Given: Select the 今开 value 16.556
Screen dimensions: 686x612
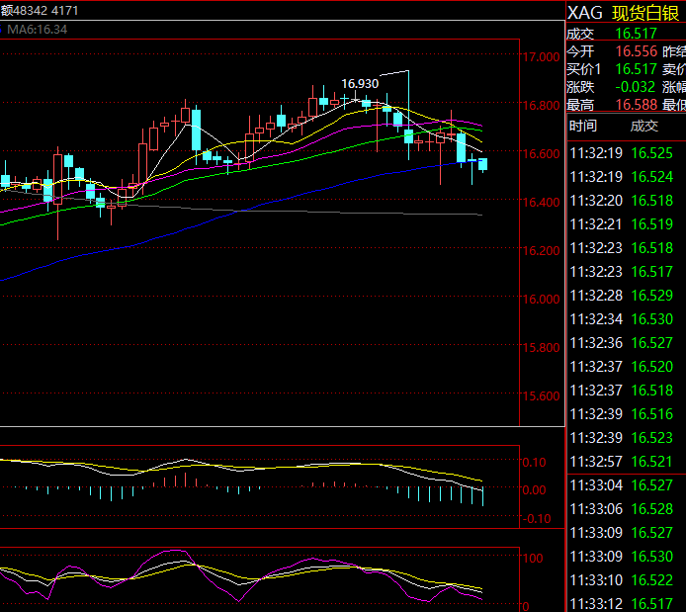Looking at the screenshot, I should click(637, 51).
